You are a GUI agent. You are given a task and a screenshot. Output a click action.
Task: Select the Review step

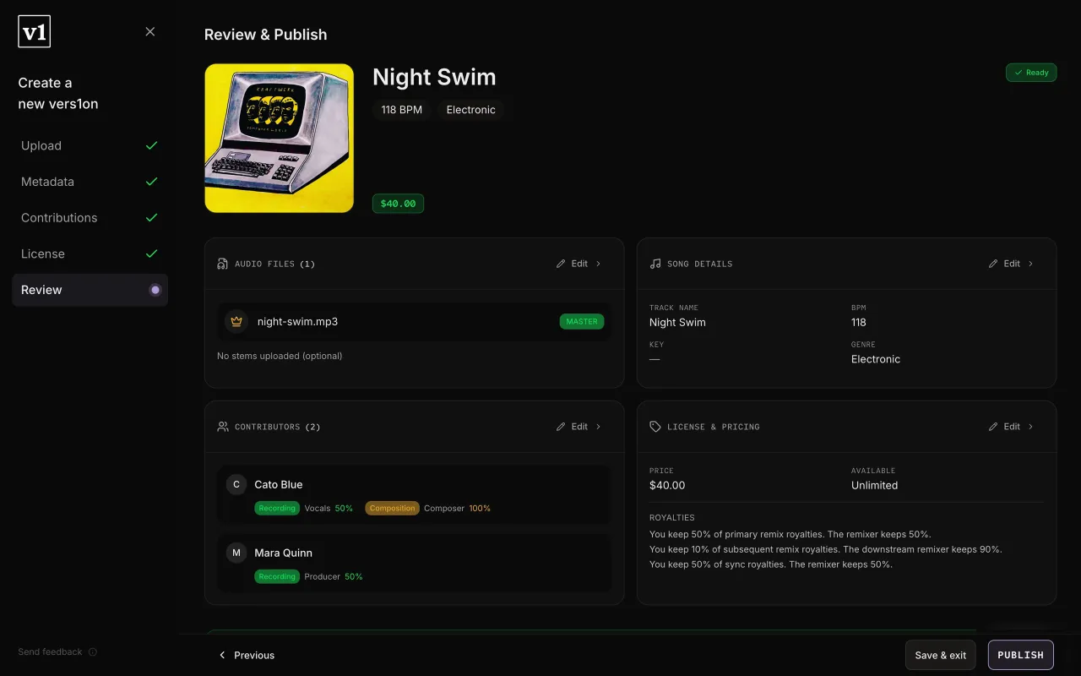click(x=90, y=290)
